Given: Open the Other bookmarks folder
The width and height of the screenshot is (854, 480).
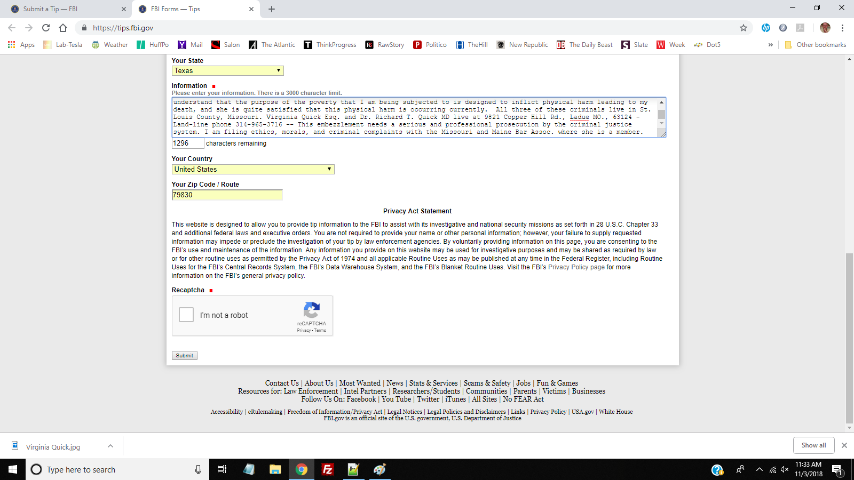Looking at the screenshot, I should [x=815, y=45].
